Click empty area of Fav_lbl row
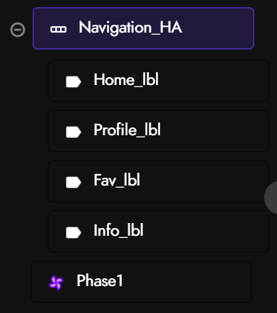This screenshot has width=277, height=313. 200,181
